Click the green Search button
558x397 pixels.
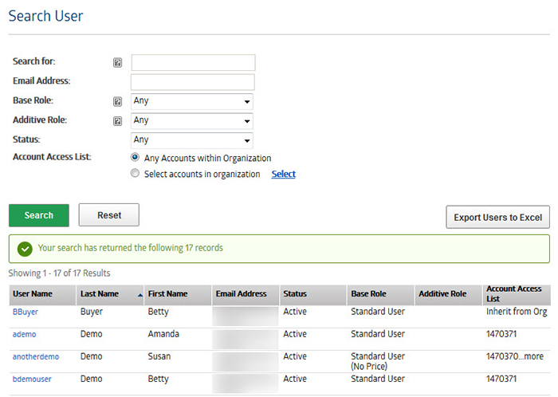pos(39,215)
